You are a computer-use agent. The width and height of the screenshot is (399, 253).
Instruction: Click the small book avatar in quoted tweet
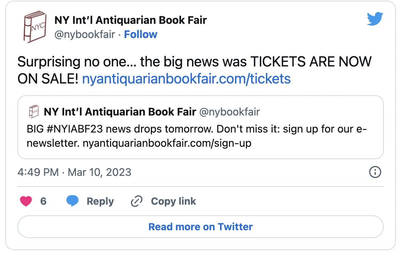tap(33, 112)
